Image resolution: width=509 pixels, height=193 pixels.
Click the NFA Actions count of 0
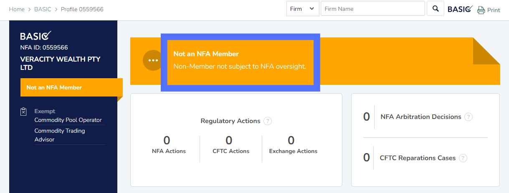(167, 140)
